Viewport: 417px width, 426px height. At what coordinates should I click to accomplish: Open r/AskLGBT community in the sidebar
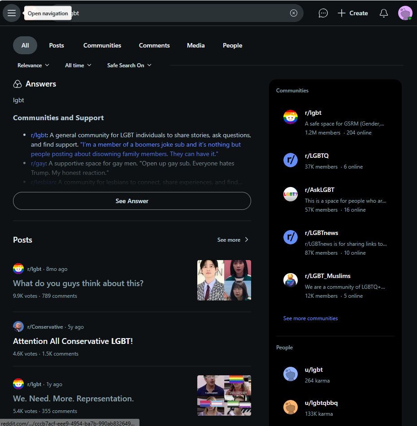coord(319,190)
